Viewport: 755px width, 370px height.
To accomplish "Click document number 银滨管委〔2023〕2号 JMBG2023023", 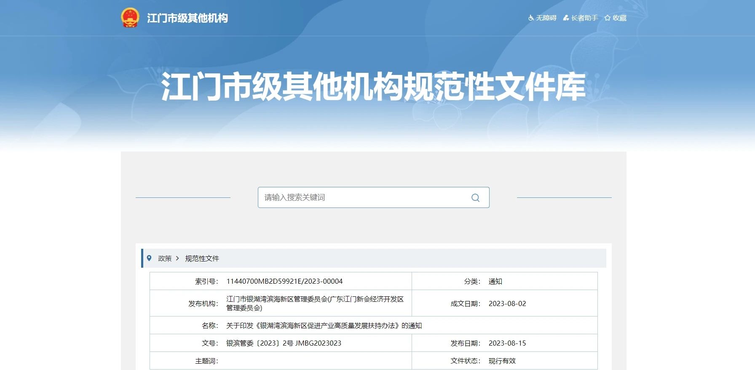I will 284,343.
